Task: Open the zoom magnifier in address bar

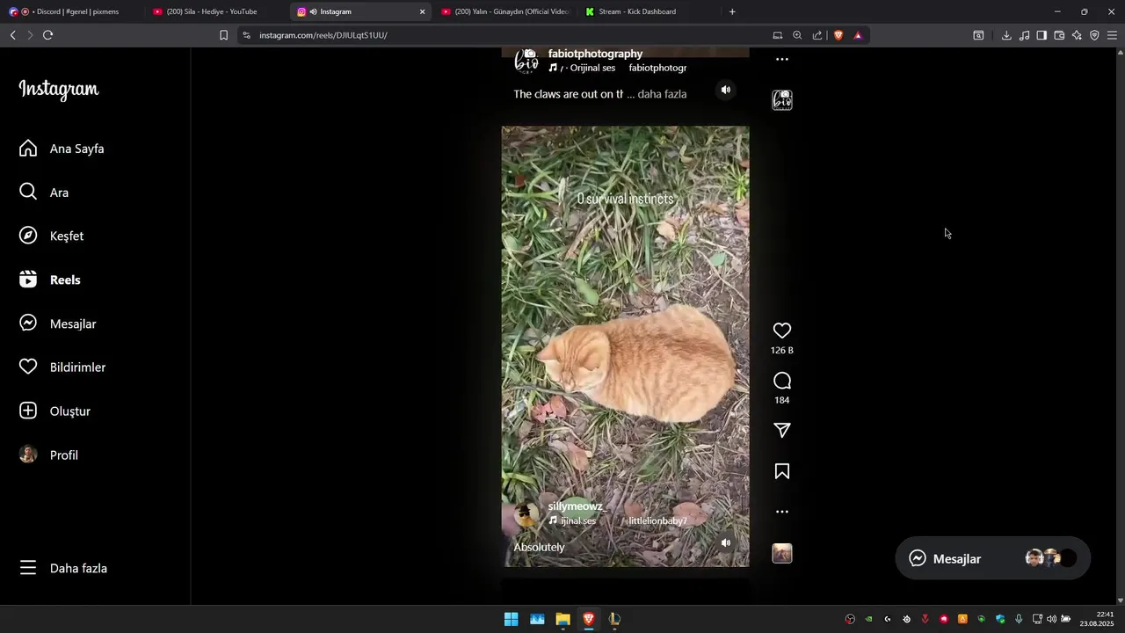Action: [797, 35]
